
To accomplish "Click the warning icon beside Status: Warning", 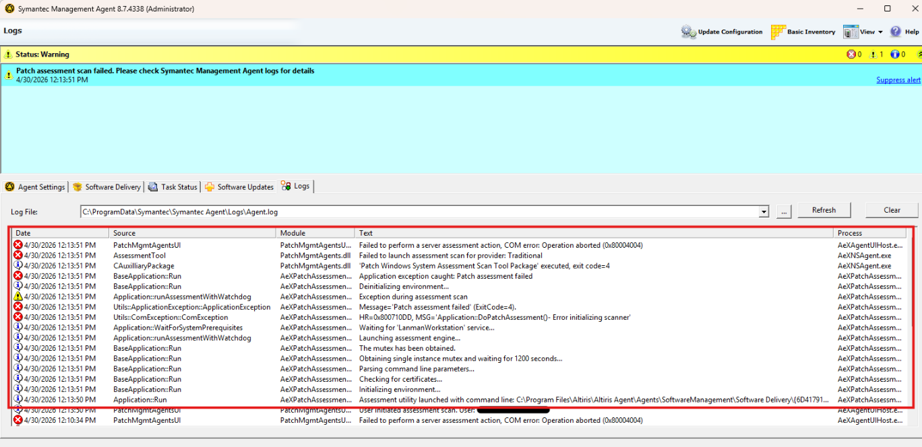I will click(9, 55).
